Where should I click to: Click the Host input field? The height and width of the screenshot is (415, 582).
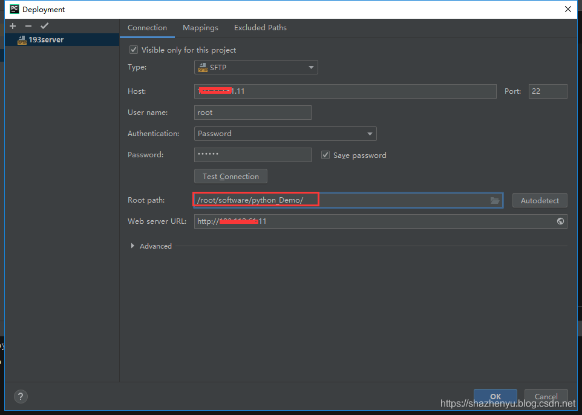click(x=345, y=91)
